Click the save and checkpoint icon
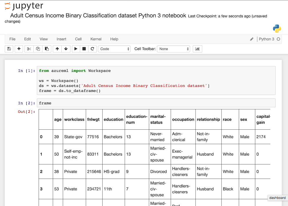The image size is (288, 206). click(9, 49)
